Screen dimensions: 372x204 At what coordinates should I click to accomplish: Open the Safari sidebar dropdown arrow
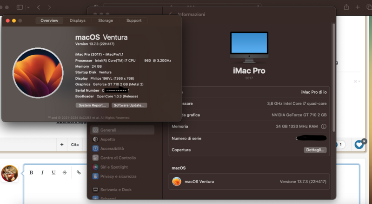[28, 7]
